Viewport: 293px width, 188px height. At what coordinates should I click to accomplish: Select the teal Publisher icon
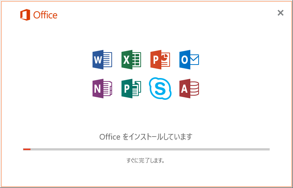click(131, 89)
